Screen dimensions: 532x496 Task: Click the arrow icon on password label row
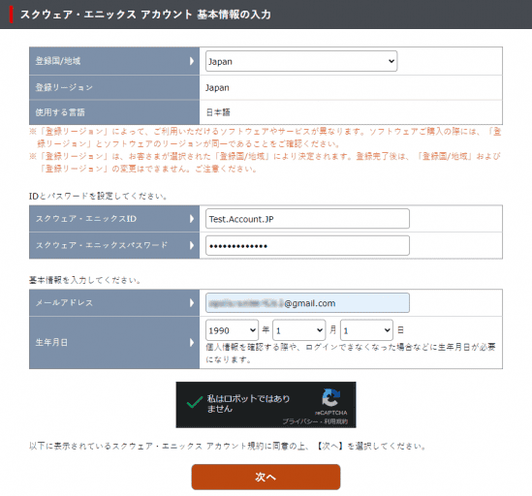192,245
